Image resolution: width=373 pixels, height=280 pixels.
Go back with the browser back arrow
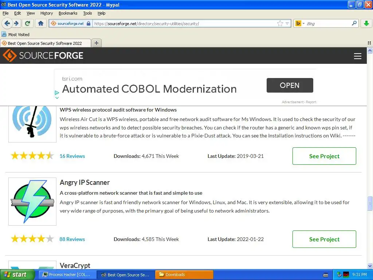7,23
